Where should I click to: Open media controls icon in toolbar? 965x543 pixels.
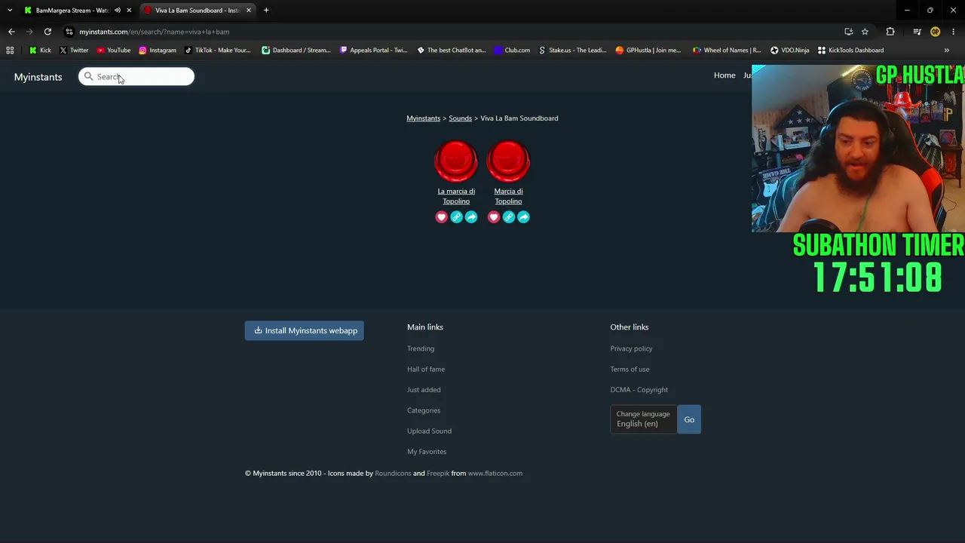point(917,32)
